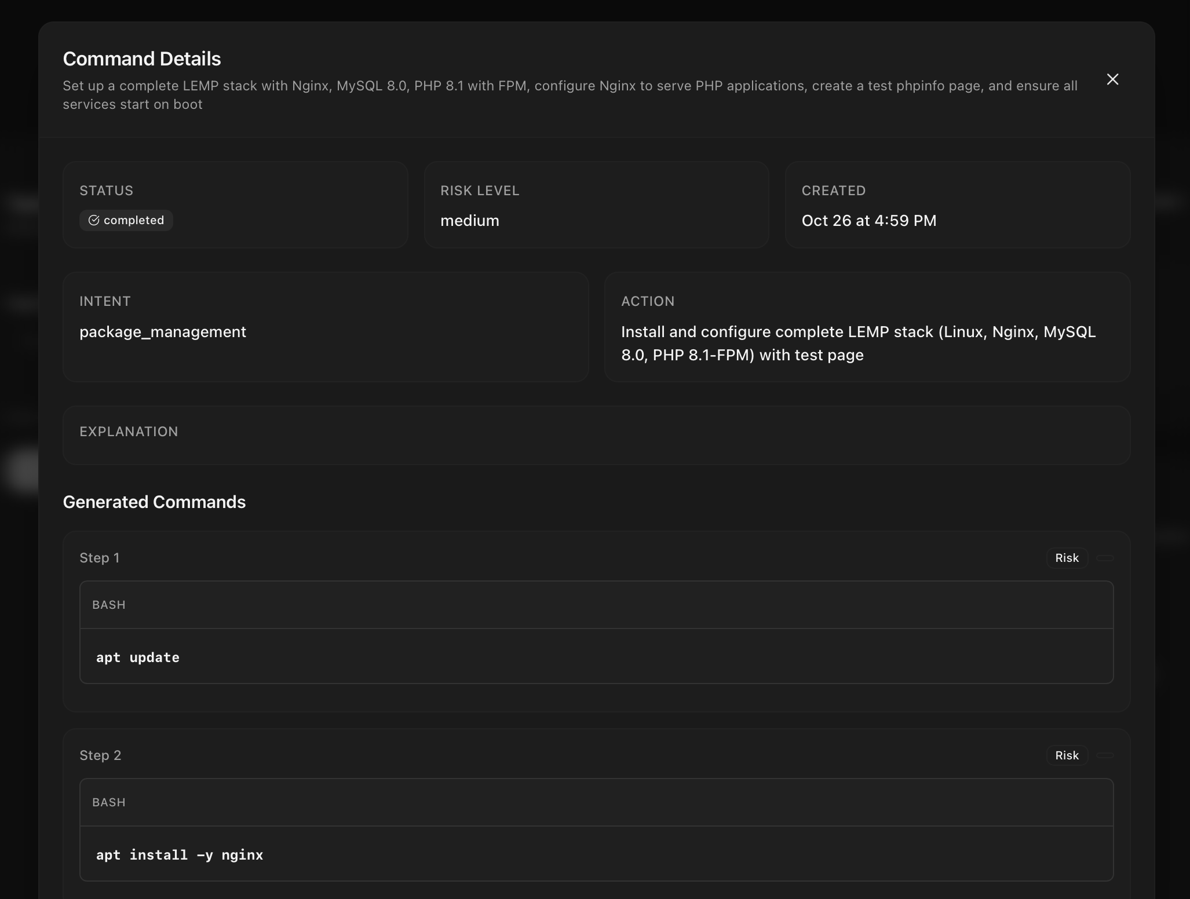The image size is (1190, 899).
Task: Click the 'apt install -y nginx' command
Action: 180,855
